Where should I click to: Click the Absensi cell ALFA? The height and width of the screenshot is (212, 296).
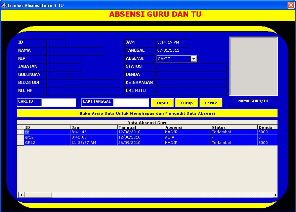187,137
